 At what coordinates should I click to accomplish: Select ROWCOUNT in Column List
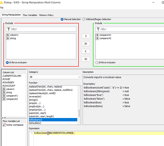(9, 86)
